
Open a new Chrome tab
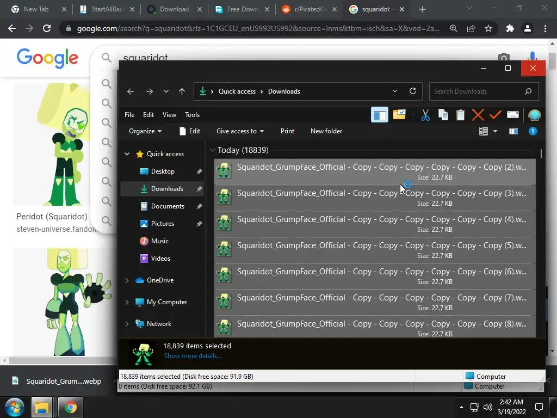(x=422, y=10)
